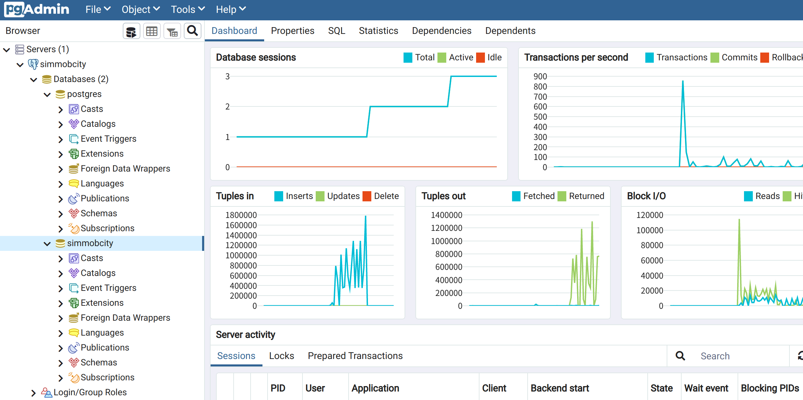Screen dimensions: 803x400
Task: Open the Locks tab in Server activity
Action: click(x=281, y=356)
